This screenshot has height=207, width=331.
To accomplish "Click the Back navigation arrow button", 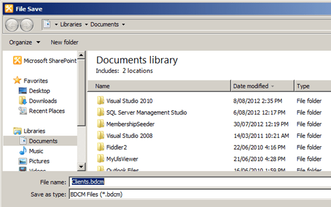I will pyautogui.click(x=11, y=25).
